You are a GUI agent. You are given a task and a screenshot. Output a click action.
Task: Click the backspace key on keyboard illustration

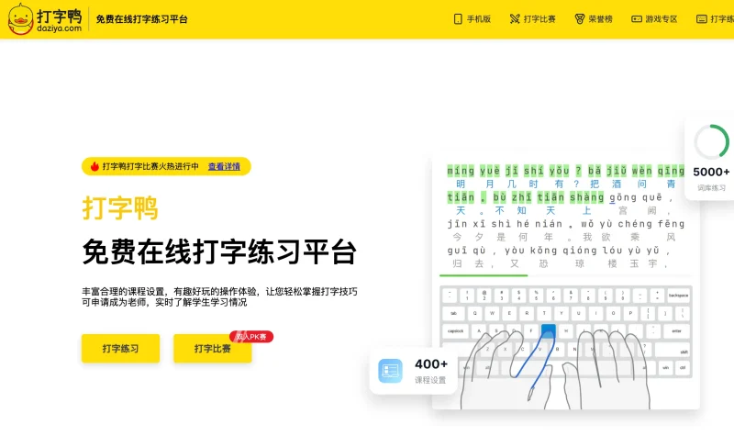click(x=678, y=296)
